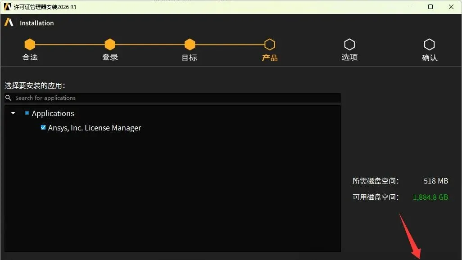Click the 登录 step hexagon
The width and height of the screenshot is (462, 260).
[110, 45]
